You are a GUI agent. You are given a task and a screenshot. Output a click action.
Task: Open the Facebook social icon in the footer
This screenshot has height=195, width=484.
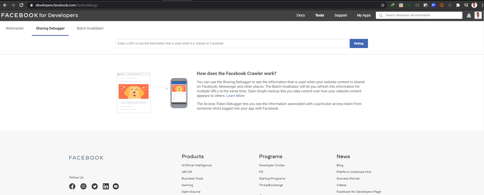pos(72,186)
